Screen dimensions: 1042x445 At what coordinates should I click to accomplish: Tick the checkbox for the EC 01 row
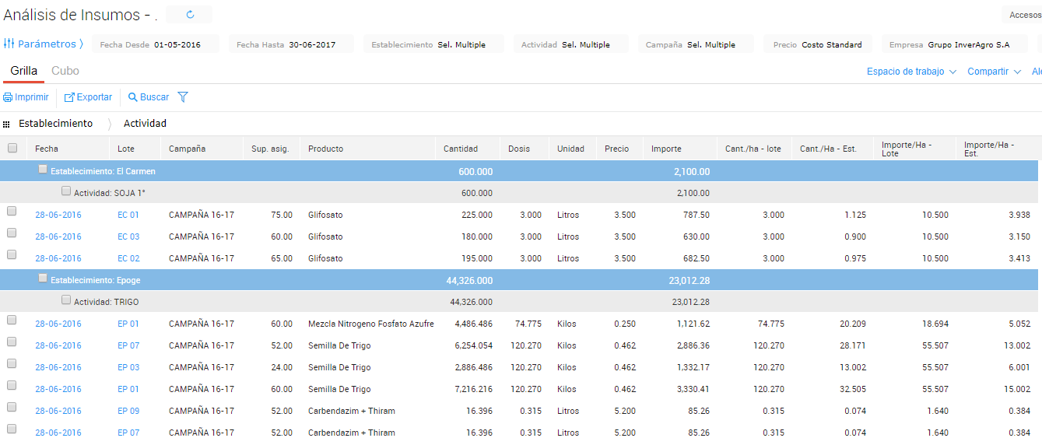click(x=12, y=211)
